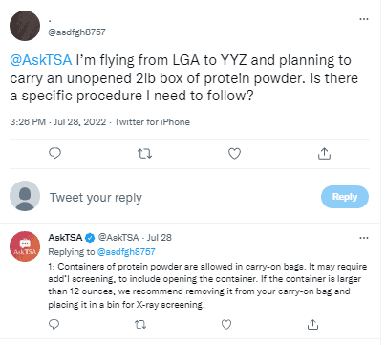Open more options for the main tweet
The image size is (386, 345).
(x=364, y=19)
